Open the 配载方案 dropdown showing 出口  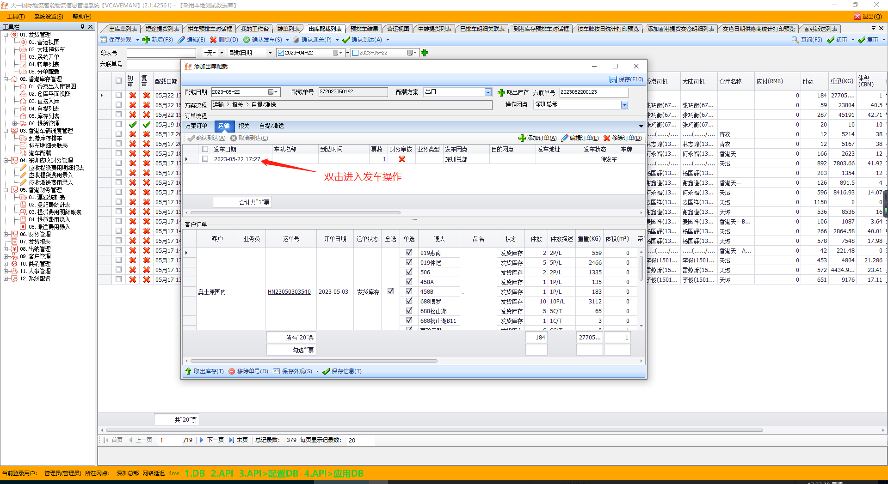click(488, 92)
